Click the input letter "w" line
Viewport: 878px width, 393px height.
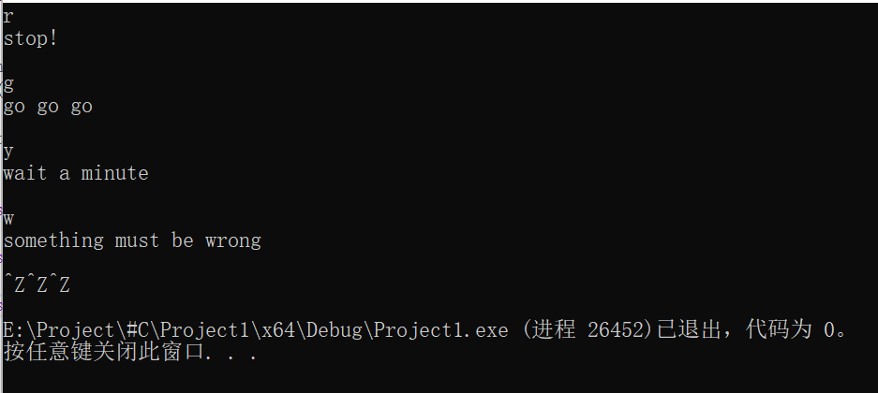[8, 219]
